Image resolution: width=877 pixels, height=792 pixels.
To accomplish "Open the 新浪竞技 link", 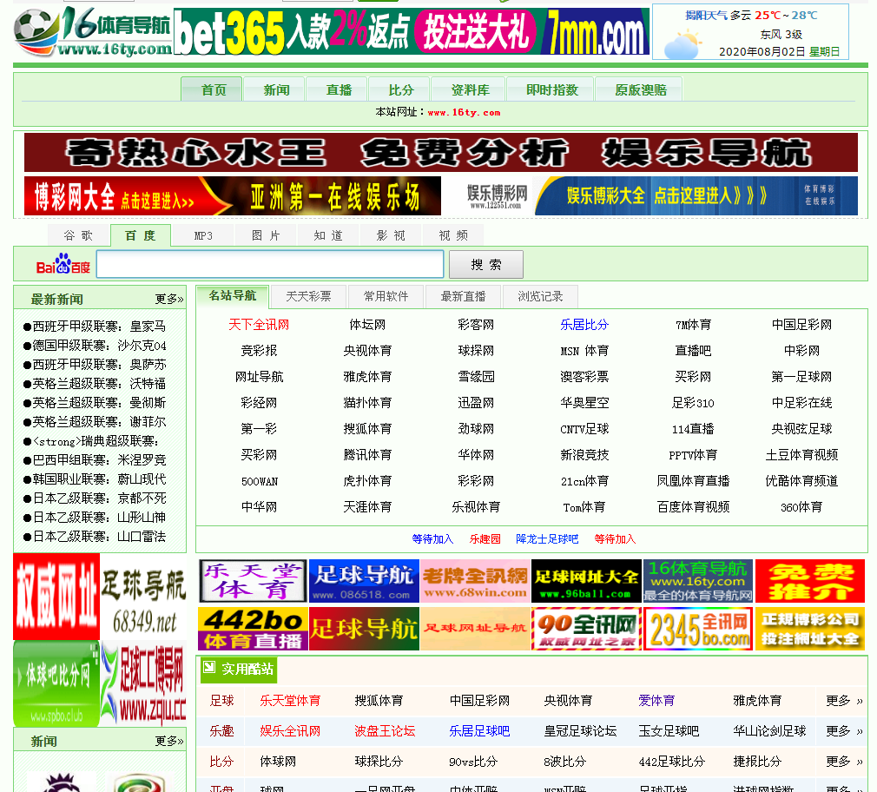I will point(584,455).
